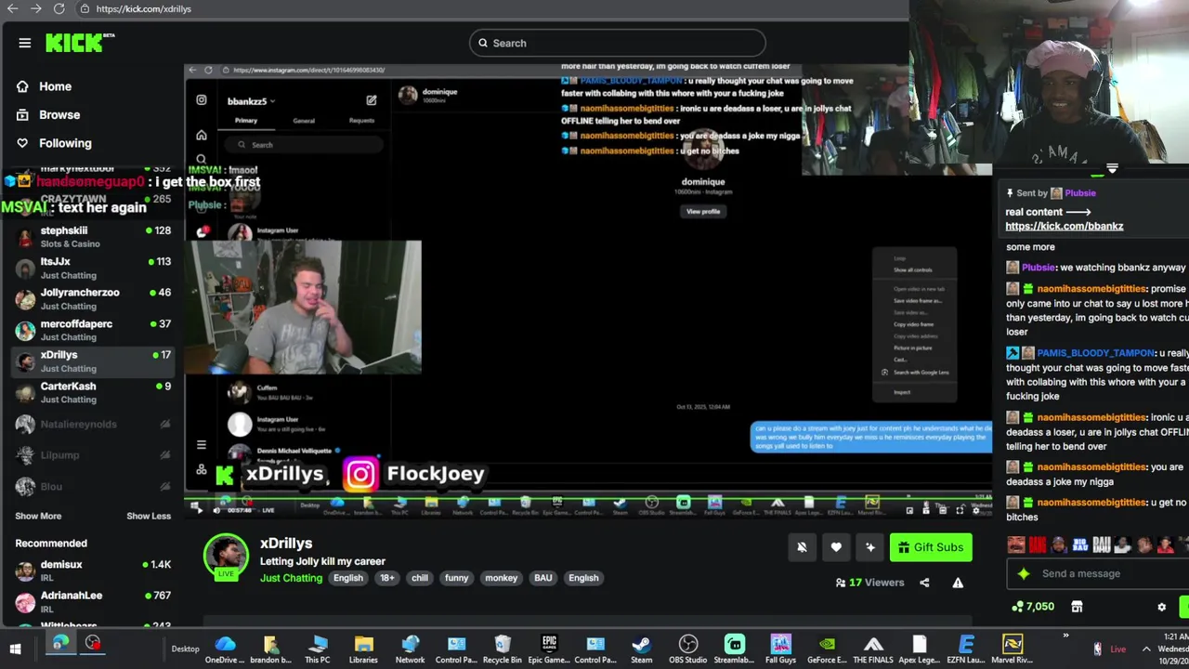This screenshot has width=1189, height=669.
Task: Click xDrillys streamer avatar
Action: tap(226, 557)
